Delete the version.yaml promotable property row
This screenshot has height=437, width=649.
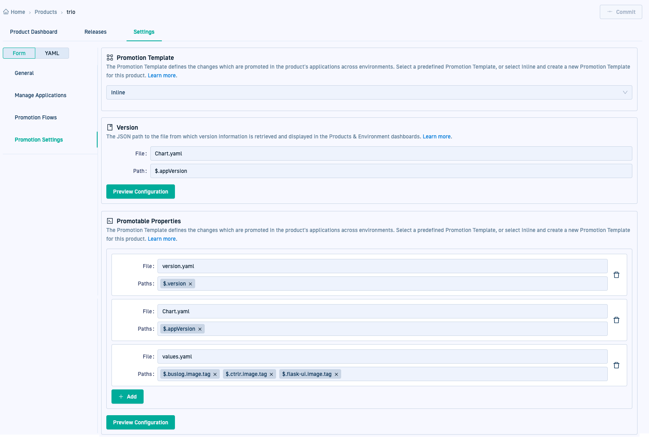click(616, 275)
